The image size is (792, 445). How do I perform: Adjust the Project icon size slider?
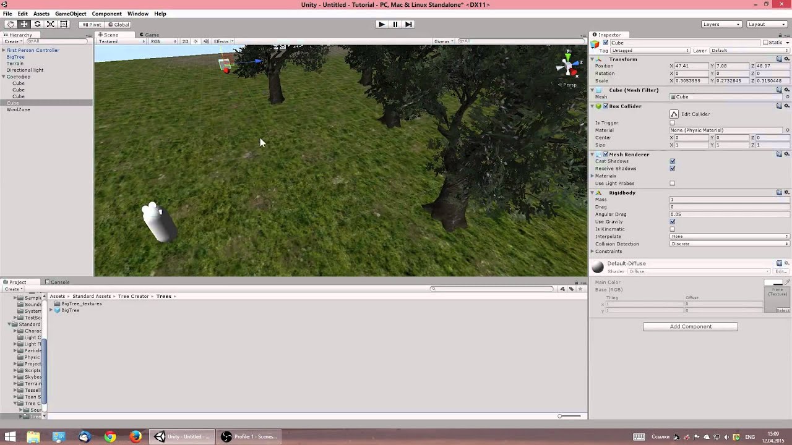click(570, 416)
